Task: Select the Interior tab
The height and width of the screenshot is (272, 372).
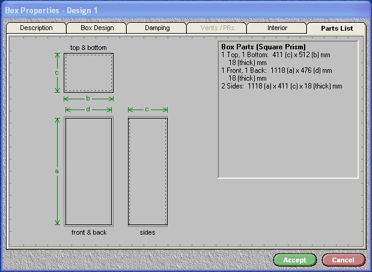Action: (x=276, y=28)
